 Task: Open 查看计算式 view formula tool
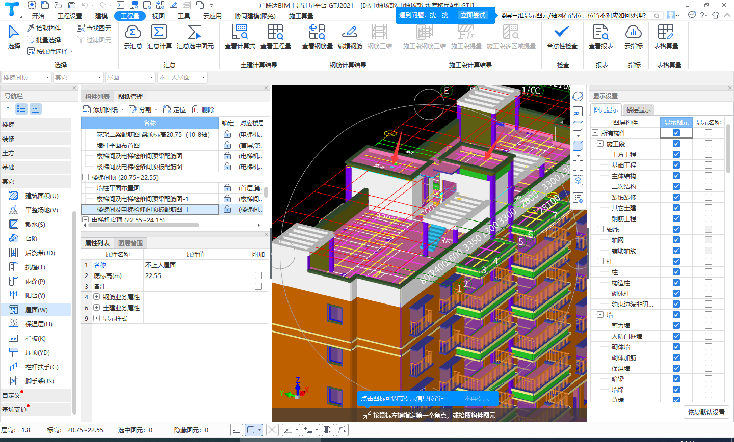click(240, 37)
